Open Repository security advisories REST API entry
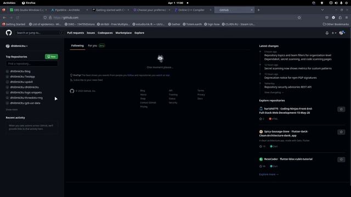The height and width of the screenshot is (197, 351). point(287,87)
